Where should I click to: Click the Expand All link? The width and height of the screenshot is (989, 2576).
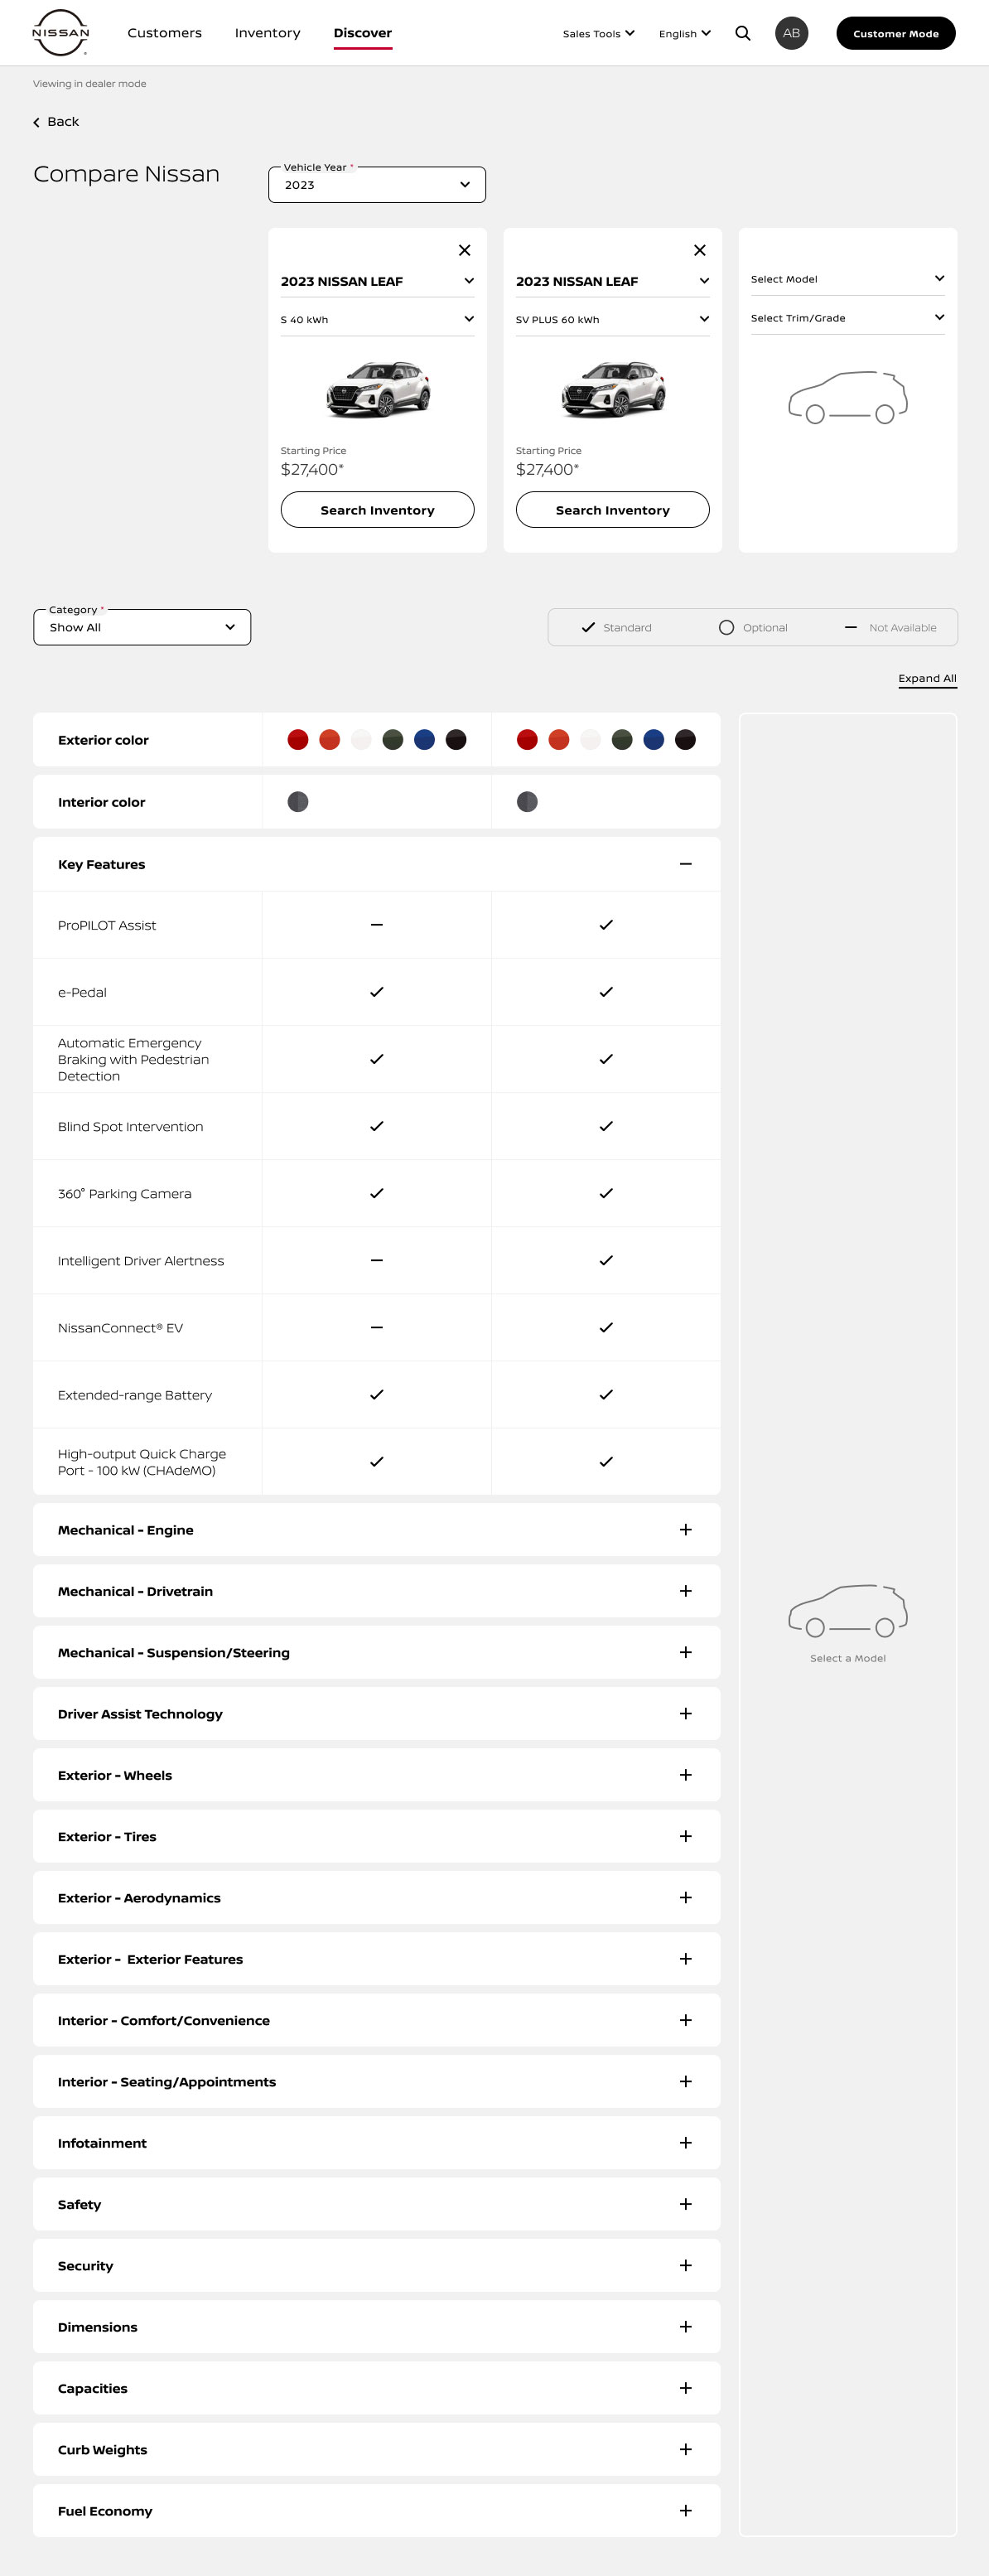[927, 678]
